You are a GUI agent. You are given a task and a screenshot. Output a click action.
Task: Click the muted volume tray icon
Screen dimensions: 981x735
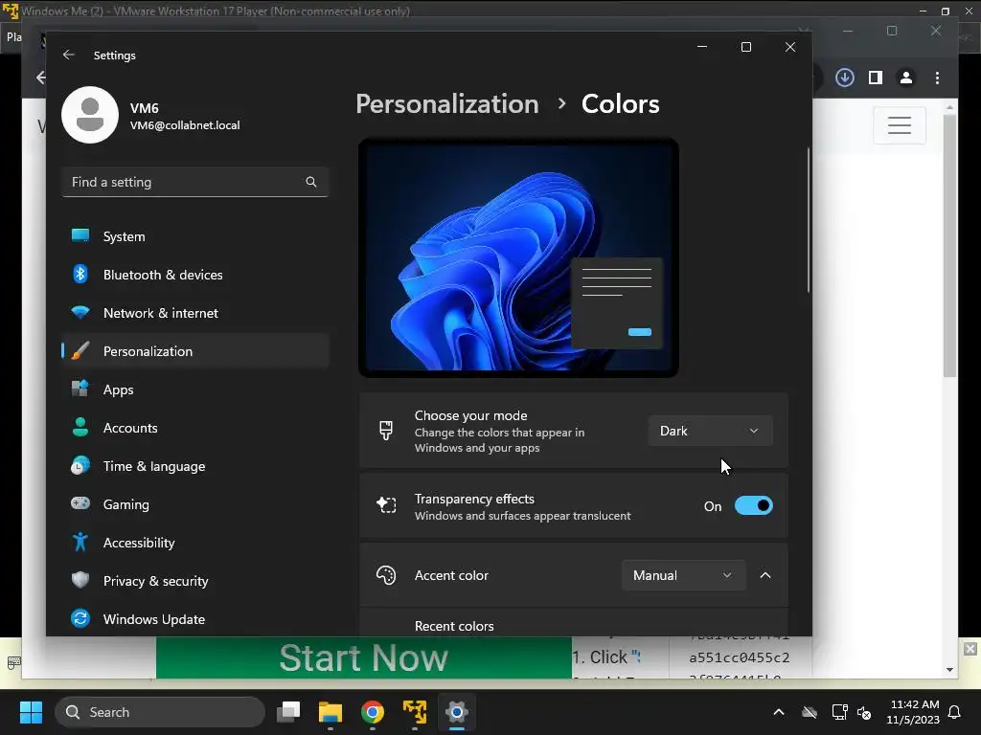coord(864,712)
